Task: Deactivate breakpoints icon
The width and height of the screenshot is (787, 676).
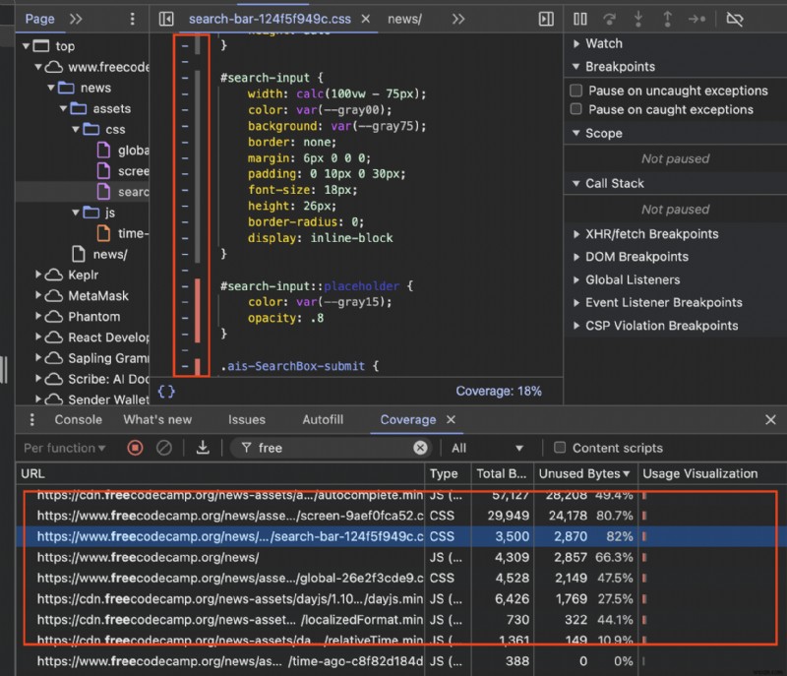Action: click(735, 19)
